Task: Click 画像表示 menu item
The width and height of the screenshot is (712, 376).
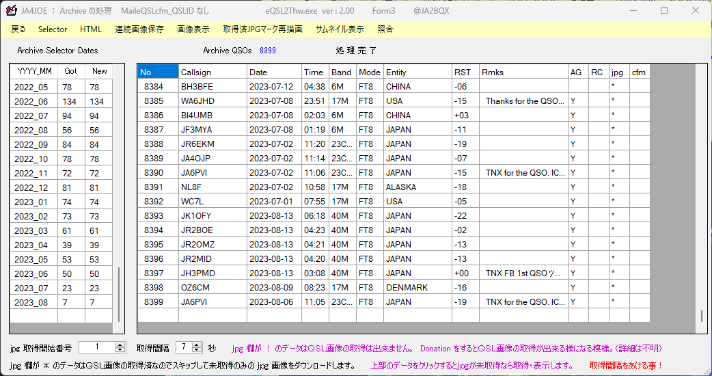Action: (193, 29)
